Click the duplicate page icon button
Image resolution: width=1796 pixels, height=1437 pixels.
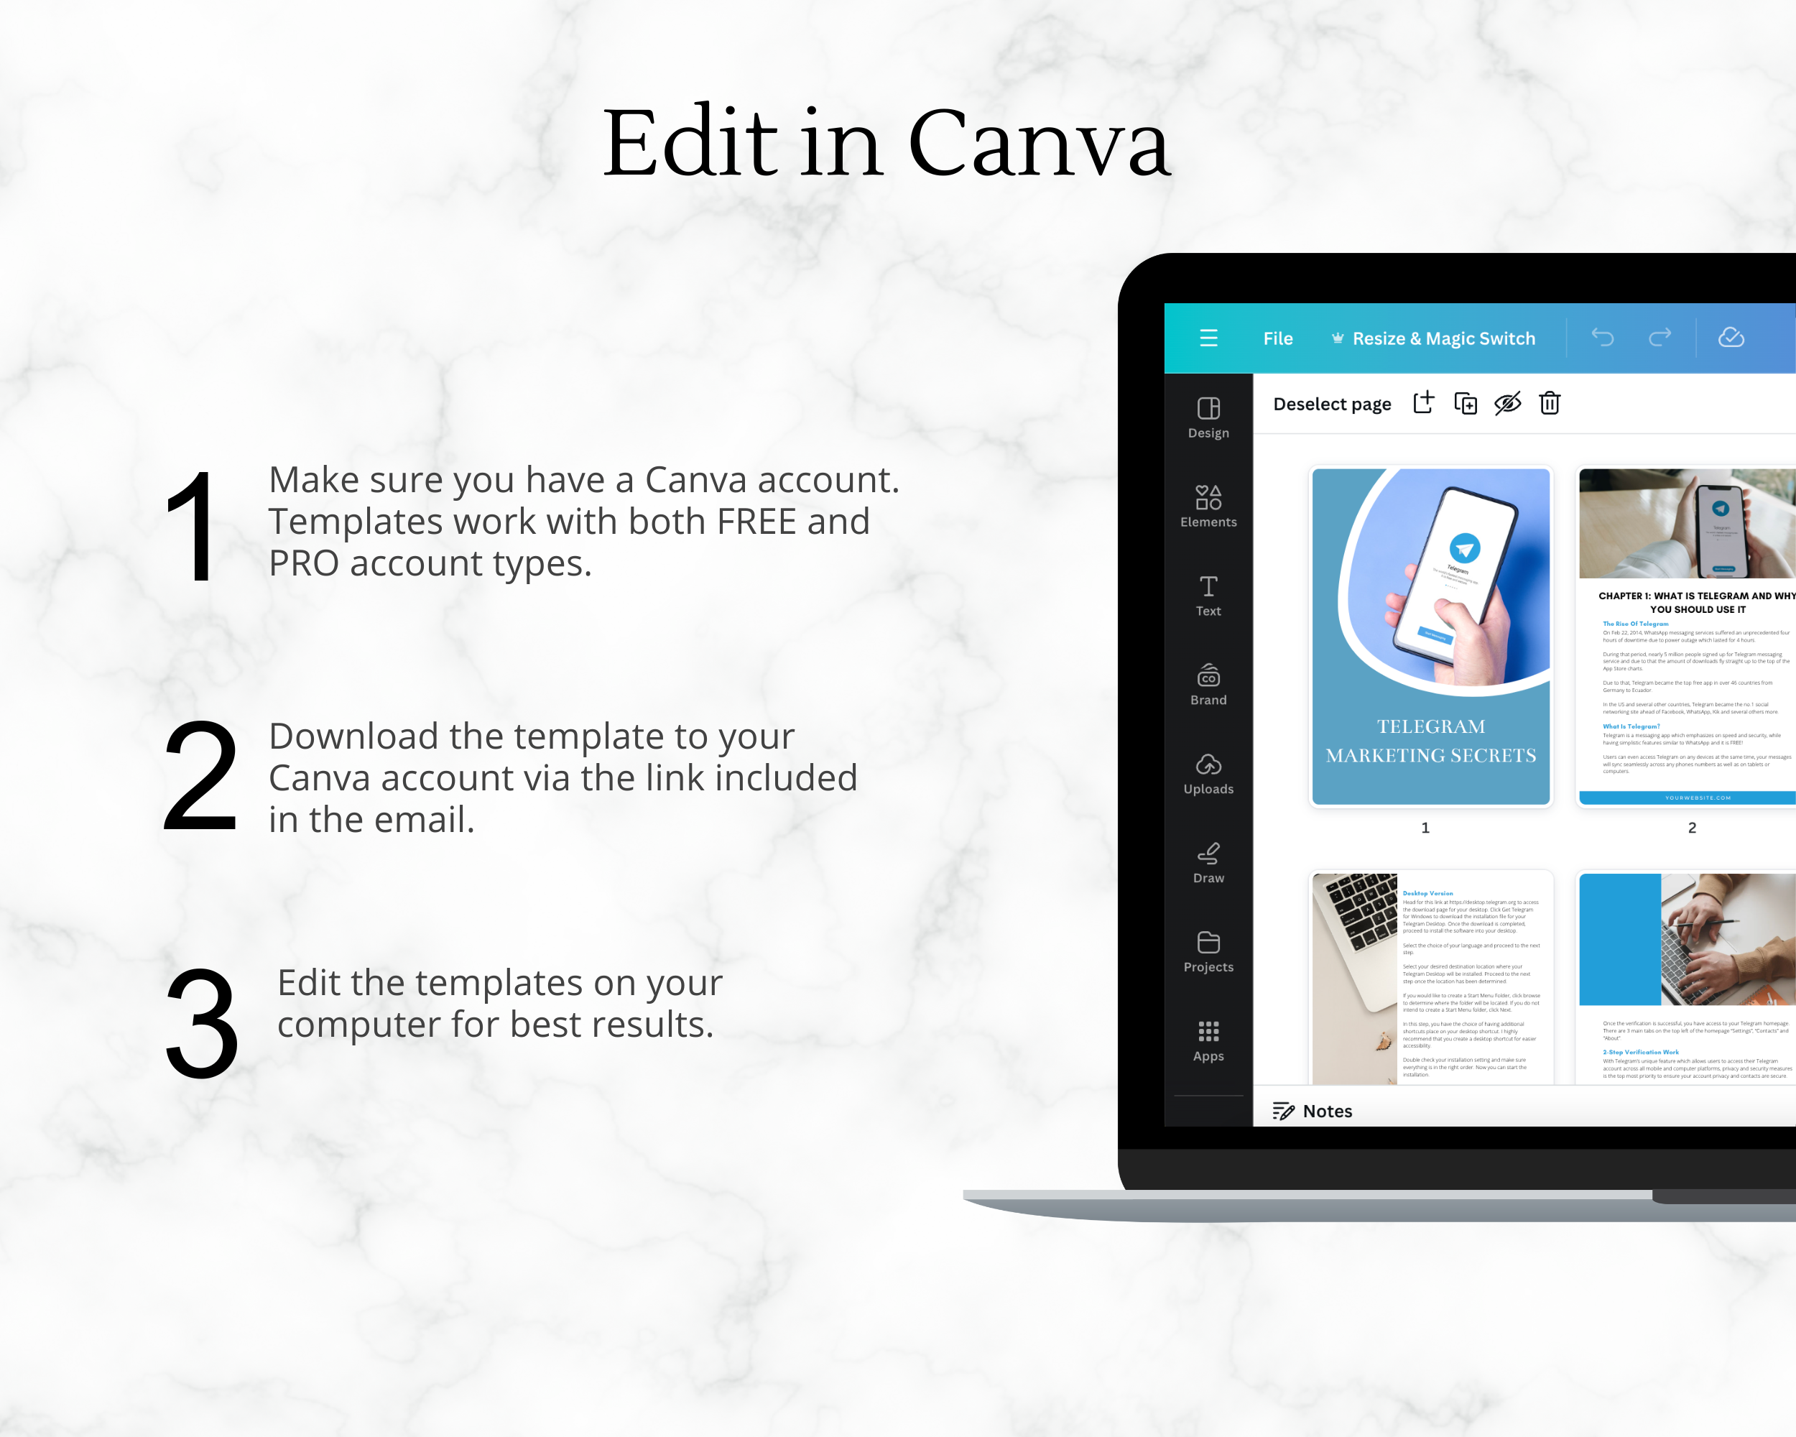click(1463, 403)
